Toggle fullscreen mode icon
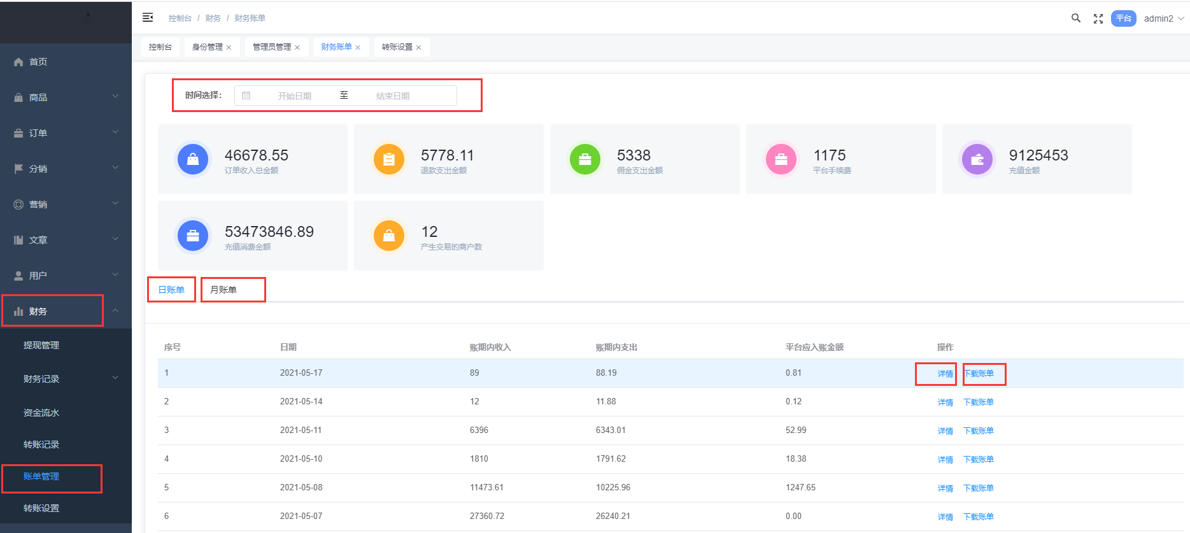The height and width of the screenshot is (533, 1190). click(1098, 18)
